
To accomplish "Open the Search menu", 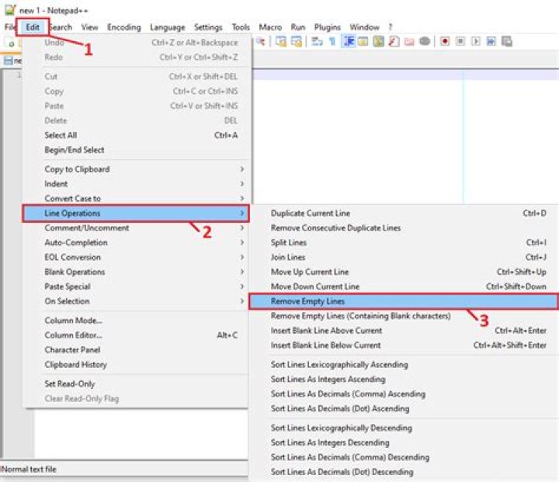I will coord(61,27).
